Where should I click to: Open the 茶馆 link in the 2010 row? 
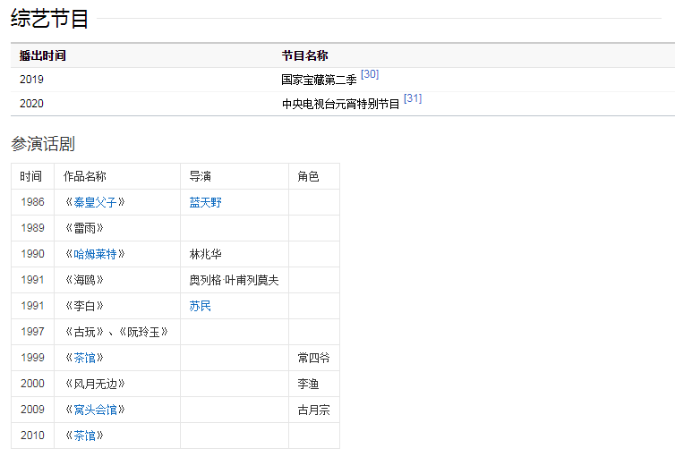click(84, 436)
